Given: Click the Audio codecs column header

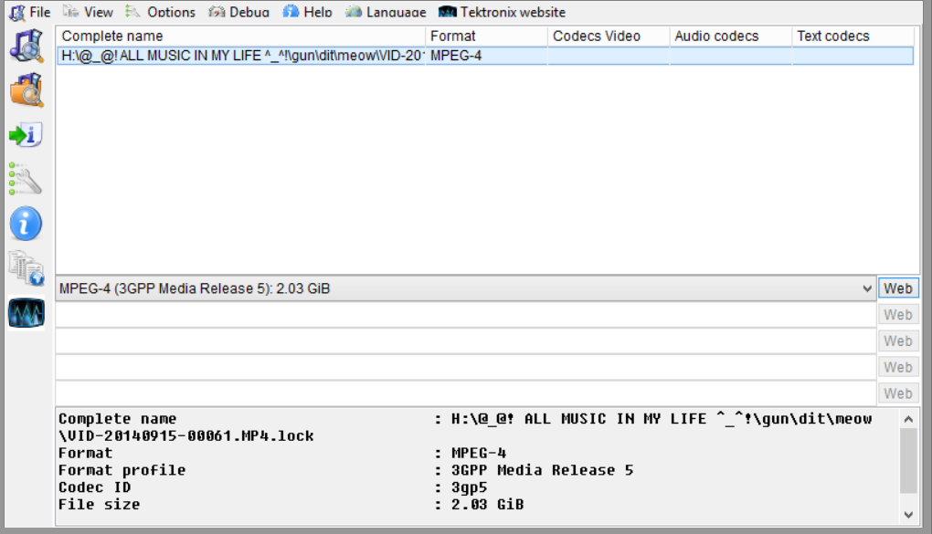Looking at the screenshot, I should coord(730,37).
